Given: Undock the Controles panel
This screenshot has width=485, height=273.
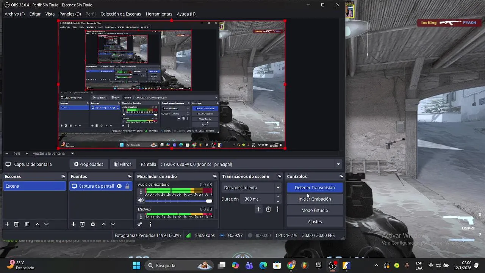Looking at the screenshot, I should 341,177.
